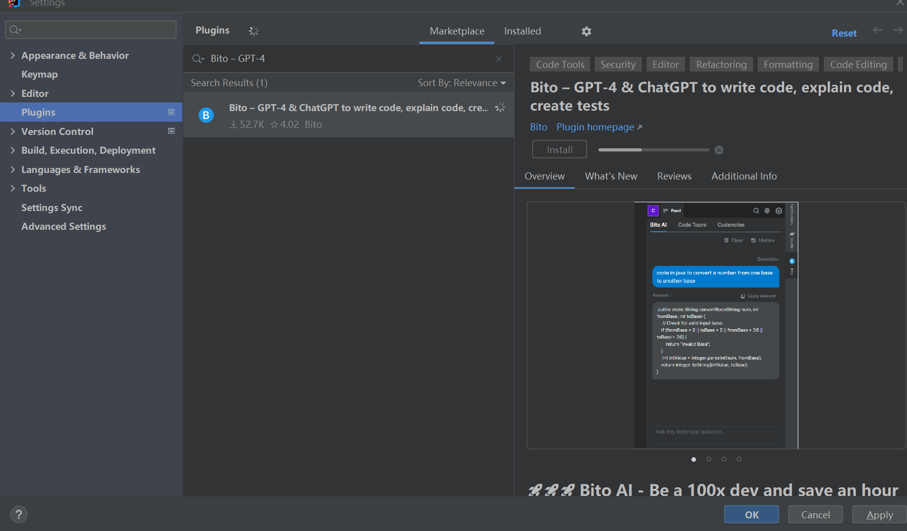Select Advanced Settings in settings tree

pos(63,226)
